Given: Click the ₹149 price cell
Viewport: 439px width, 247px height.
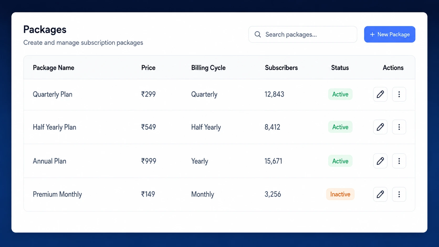Looking at the screenshot, I should pos(148,194).
